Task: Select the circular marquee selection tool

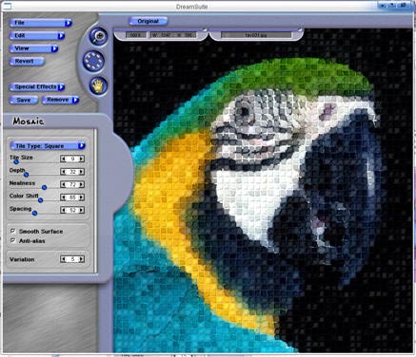Action: 94,60
